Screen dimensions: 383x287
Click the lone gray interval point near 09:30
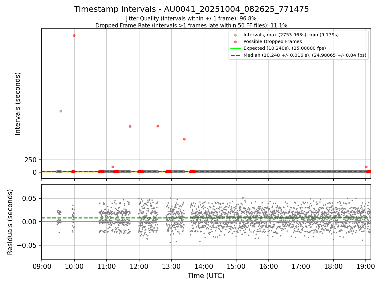pyautogui.click(x=61, y=111)
